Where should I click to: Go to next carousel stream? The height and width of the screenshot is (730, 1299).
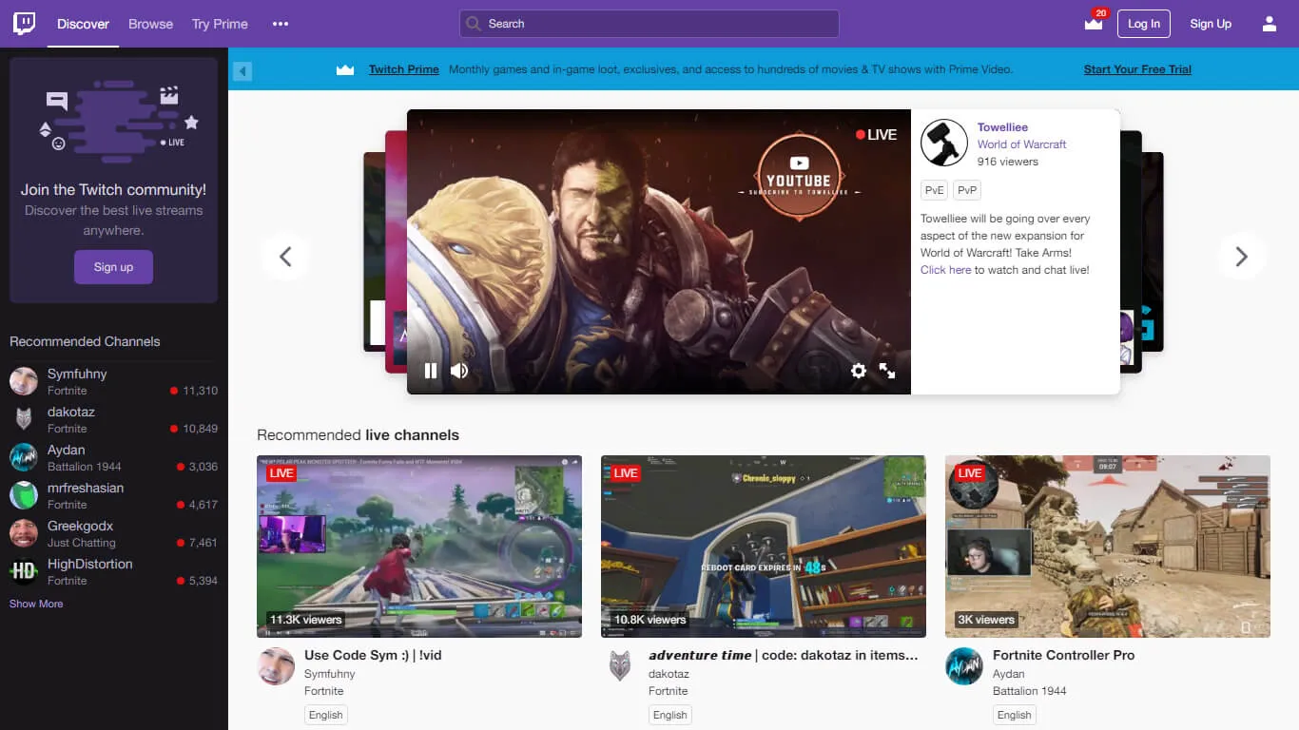pyautogui.click(x=1241, y=256)
